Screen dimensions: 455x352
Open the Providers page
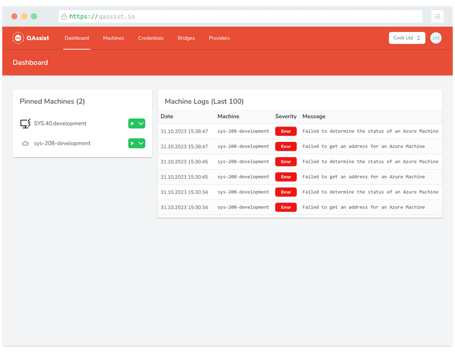pyautogui.click(x=219, y=38)
